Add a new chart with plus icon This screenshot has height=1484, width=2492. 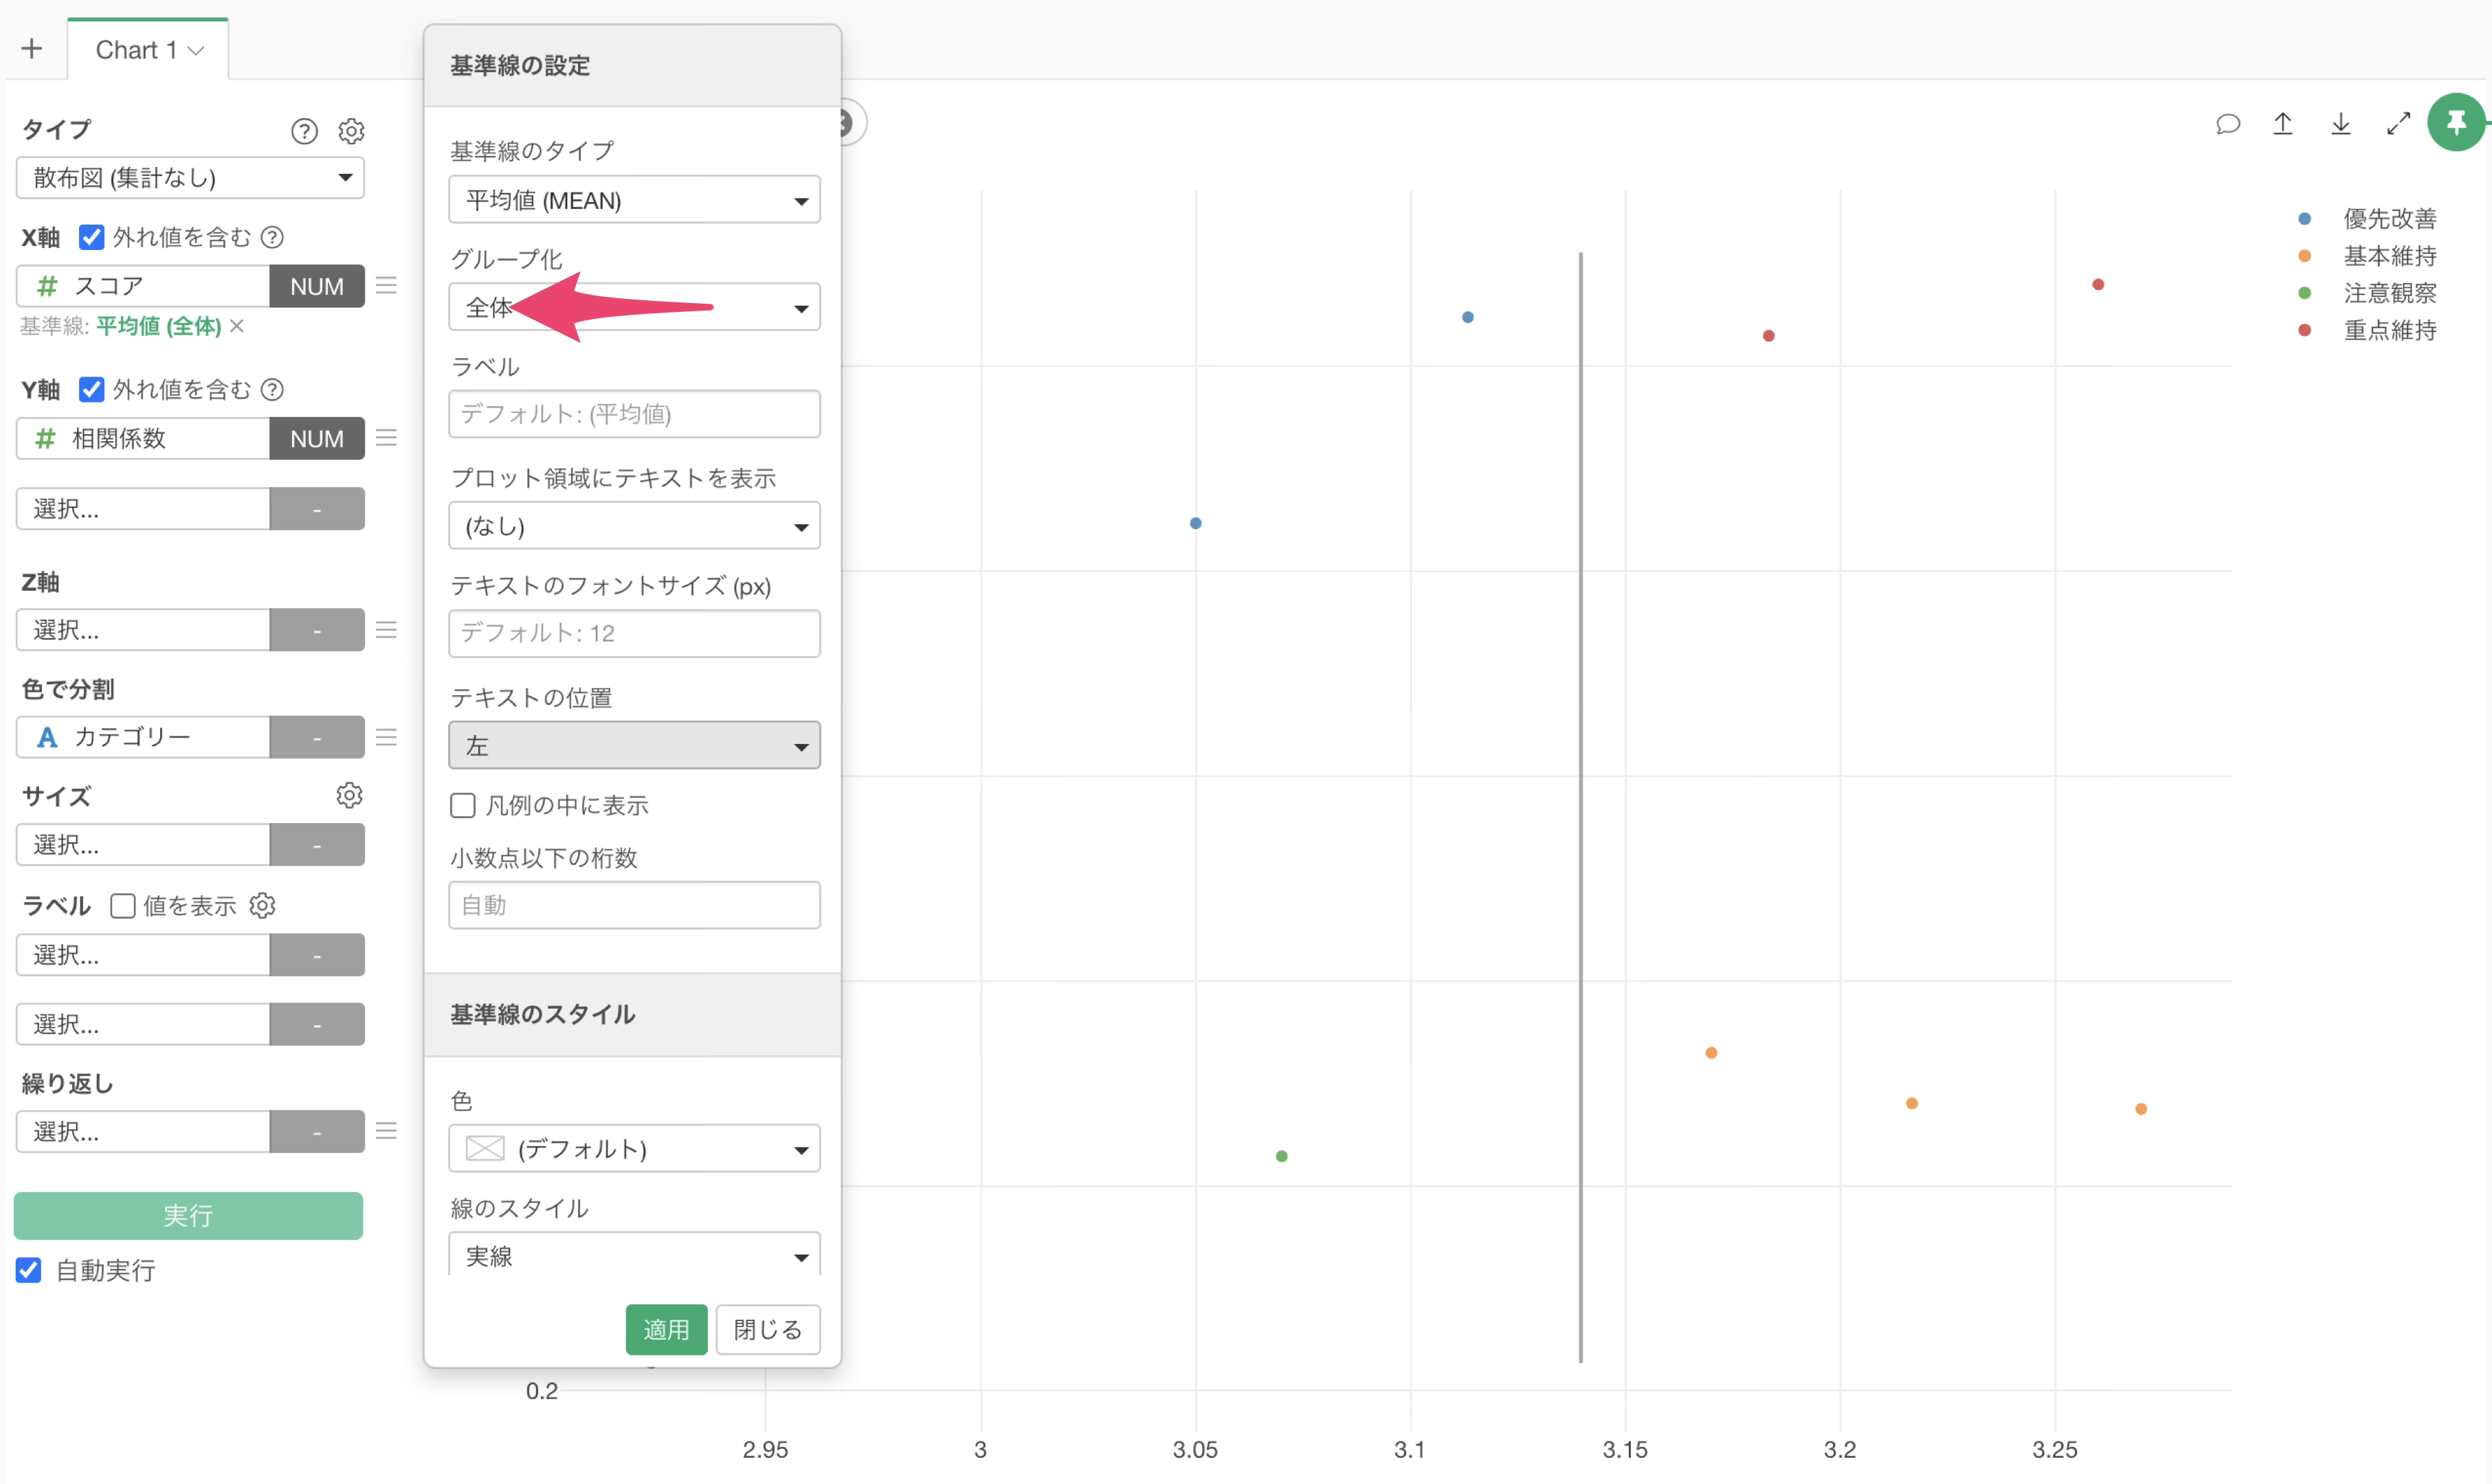(32, 49)
